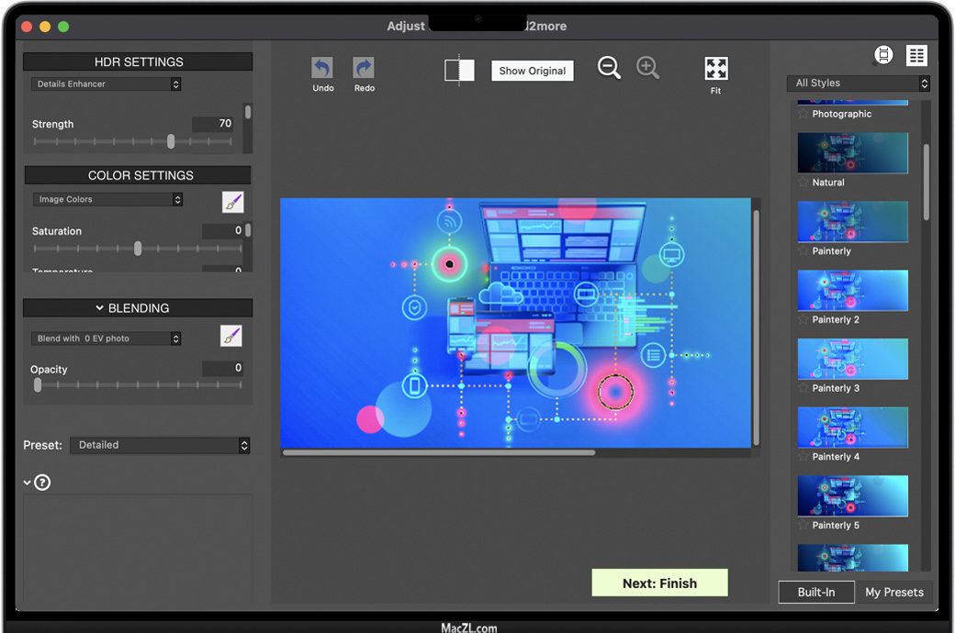
Task: Open the All Styles filter dropdown
Action: [859, 83]
